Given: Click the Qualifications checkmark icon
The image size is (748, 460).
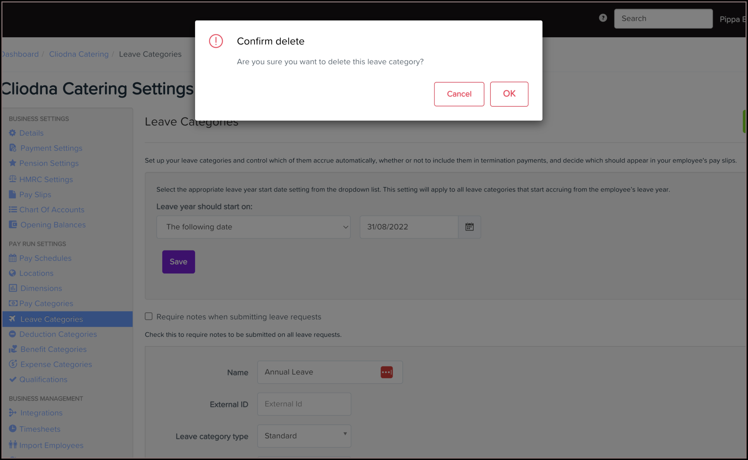Looking at the screenshot, I should (x=13, y=379).
